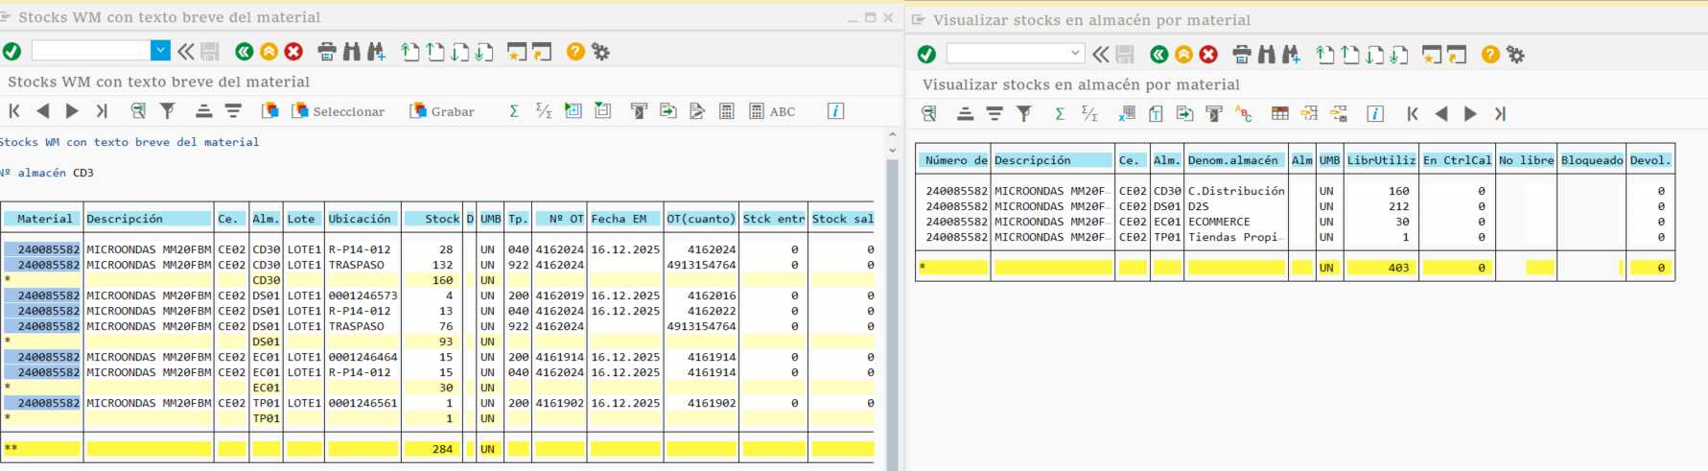Click the ABC analysis icon in Visualizar stocks toolbar
The image size is (1708, 471).
point(1244,114)
